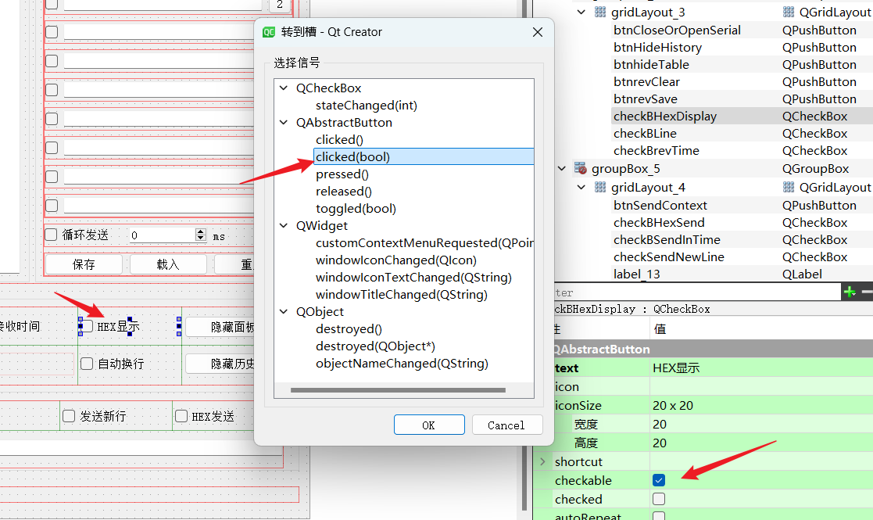Viewport: 873px width, 520px height.
Task: Collapse the QAbstractButton signal group
Action: 283,122
